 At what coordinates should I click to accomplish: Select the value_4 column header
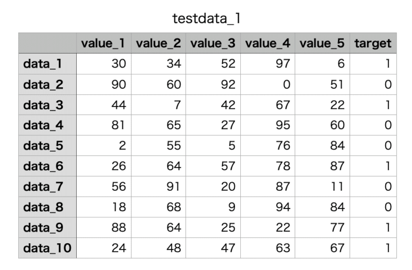267,43
